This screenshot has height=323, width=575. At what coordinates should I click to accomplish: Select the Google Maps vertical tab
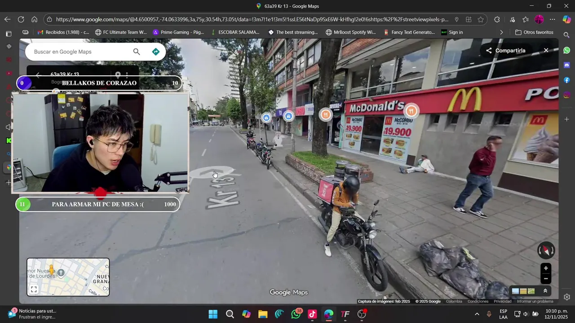click(x=9, y=167)
